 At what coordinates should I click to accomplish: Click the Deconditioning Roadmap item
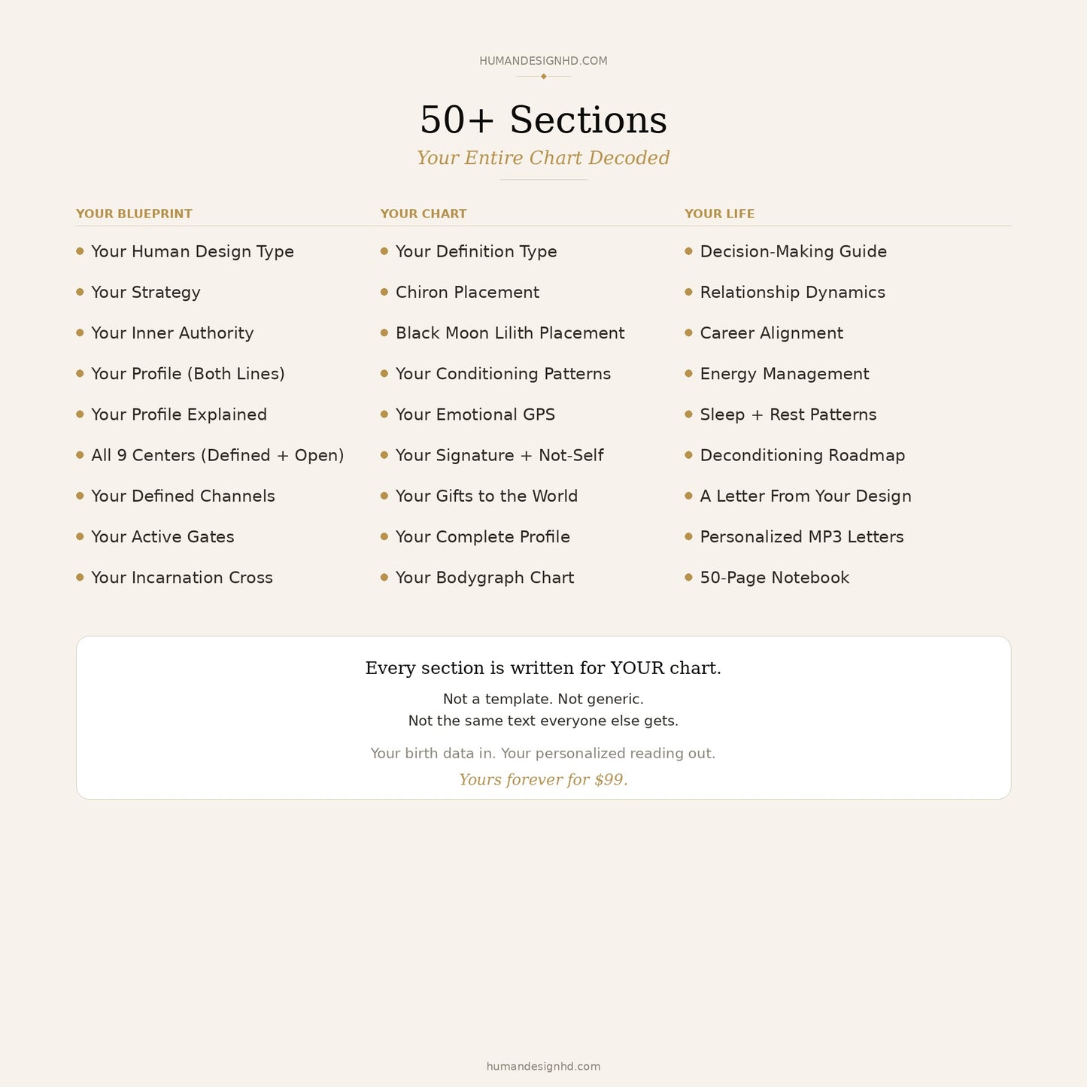(803, 455)
